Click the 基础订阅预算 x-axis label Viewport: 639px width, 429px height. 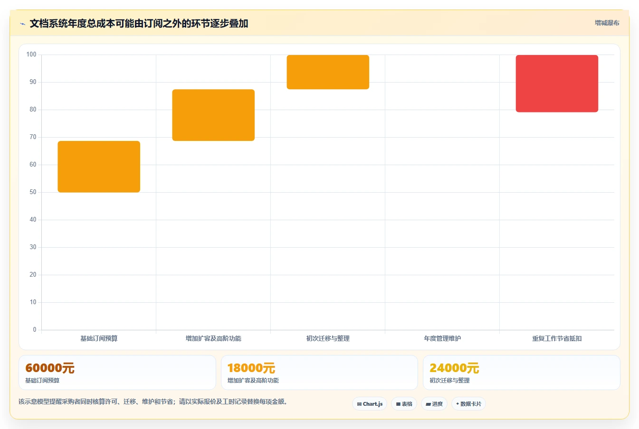point(99,338)
